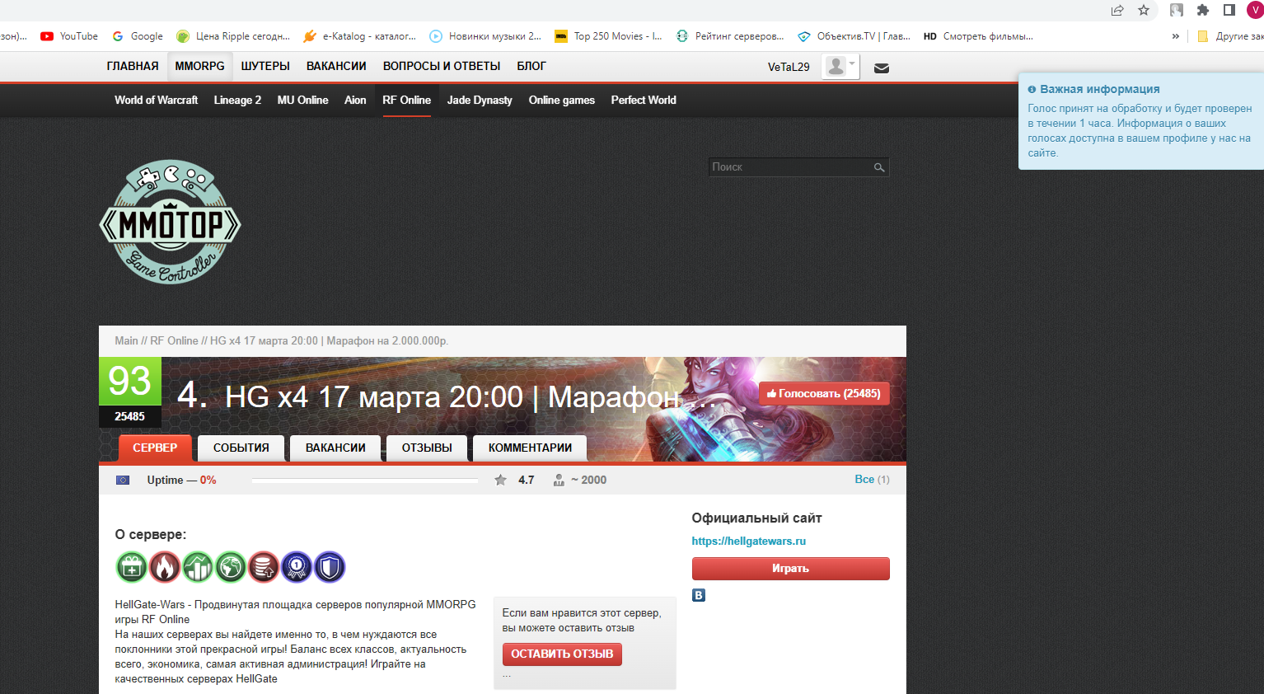Click the Uptime progress bar
The width and height of the screenshot is (1264, 694).
click(x=365, y=481)
